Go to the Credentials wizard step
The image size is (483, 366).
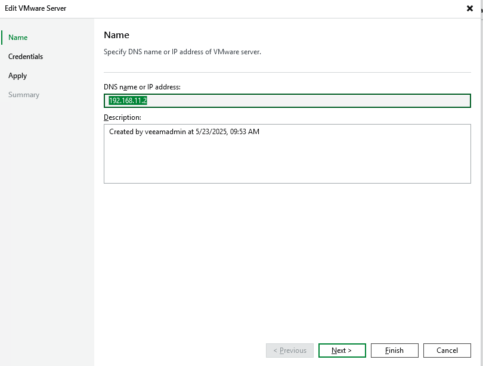pyautogui.click(x=26, y=57)
